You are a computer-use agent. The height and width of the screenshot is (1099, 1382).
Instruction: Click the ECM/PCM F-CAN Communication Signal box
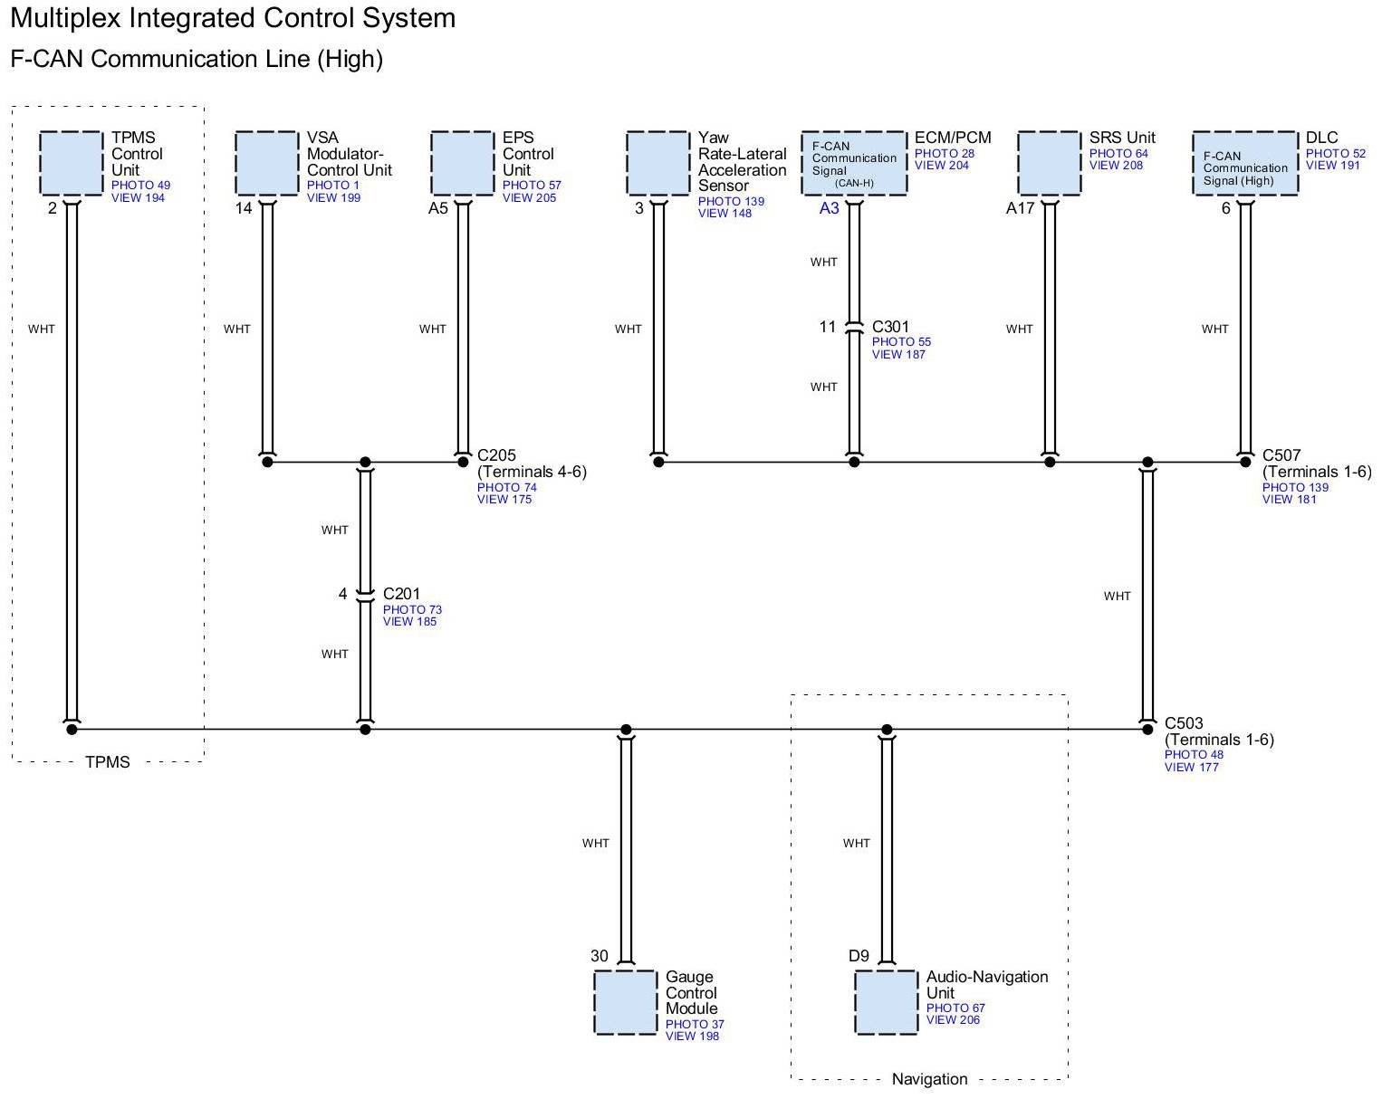[854, 163]
